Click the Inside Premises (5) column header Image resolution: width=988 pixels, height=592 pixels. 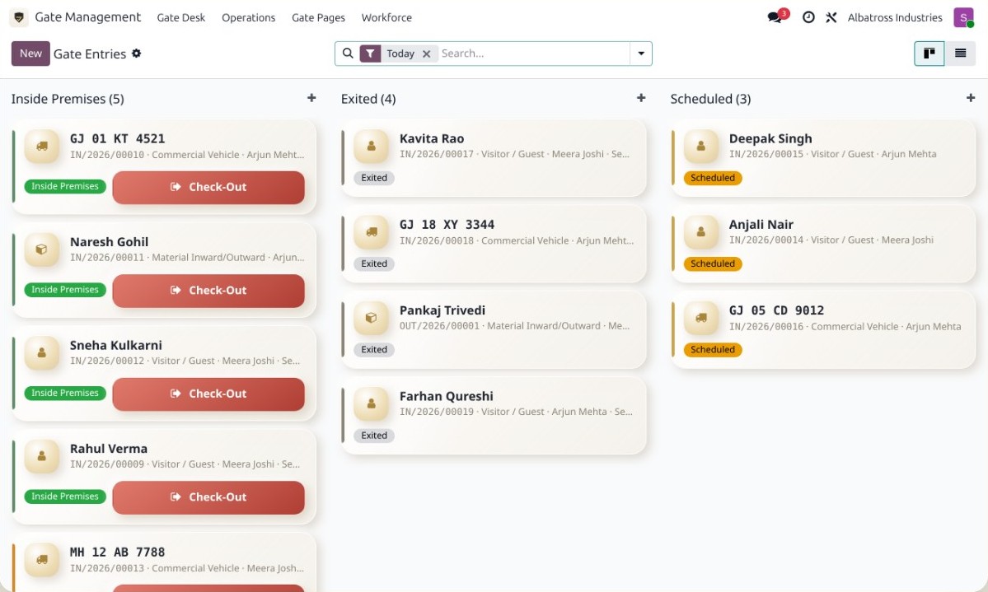tap(68, 99)
